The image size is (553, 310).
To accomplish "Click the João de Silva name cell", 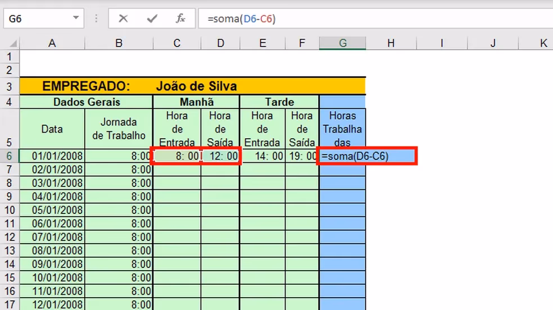I will coord(197,86).
